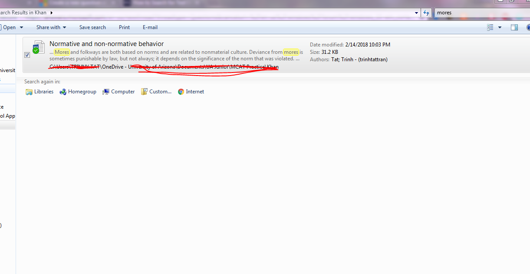Viewport: 530px width, 274px height.
Task: Open the Help icon in the toolbar
Action: point(528,27)
